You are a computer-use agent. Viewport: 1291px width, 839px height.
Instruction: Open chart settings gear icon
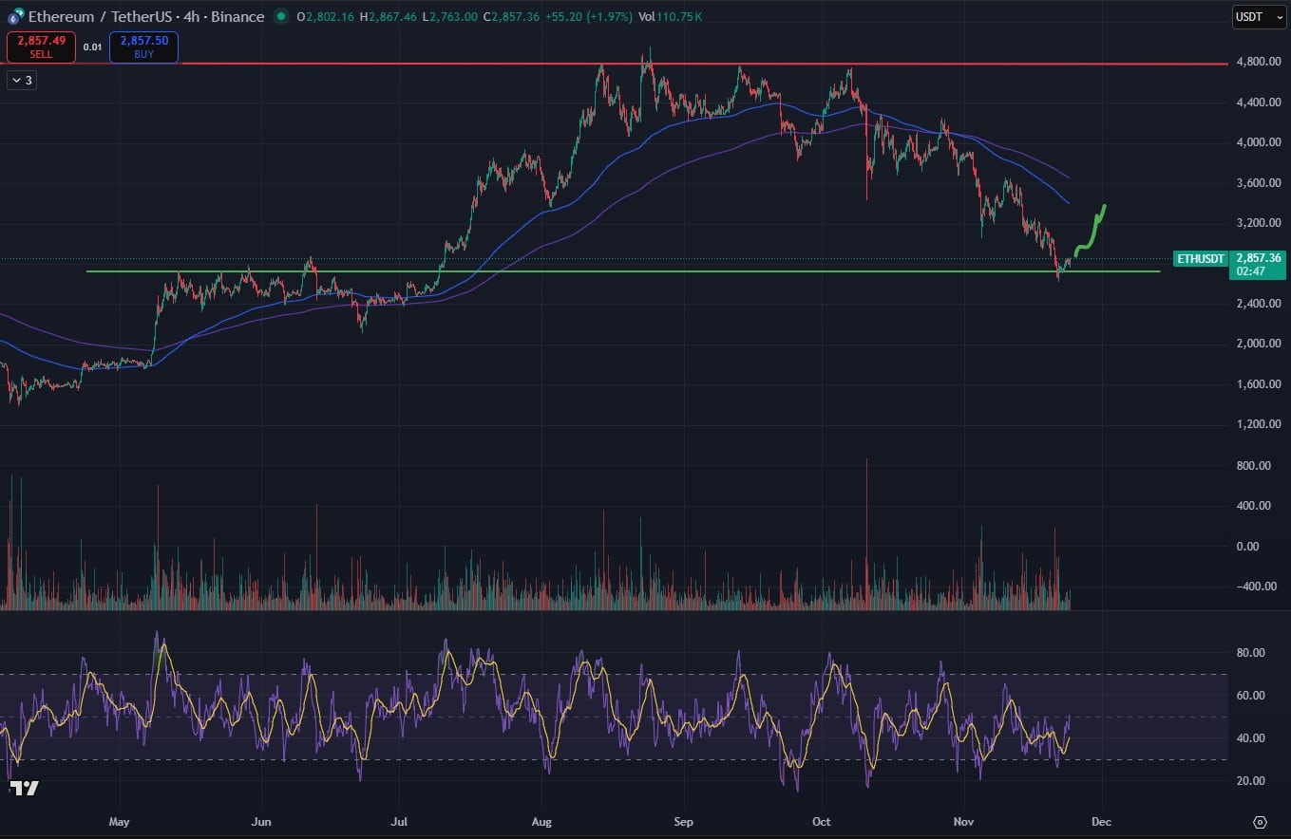(x=1261, y=822)
